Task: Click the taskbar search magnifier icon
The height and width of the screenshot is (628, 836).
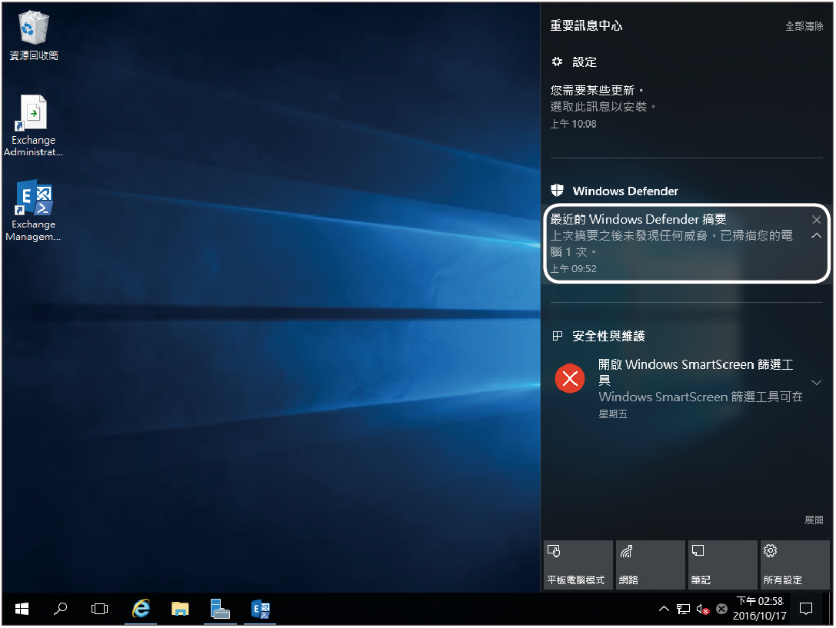Action: (60, 609)
